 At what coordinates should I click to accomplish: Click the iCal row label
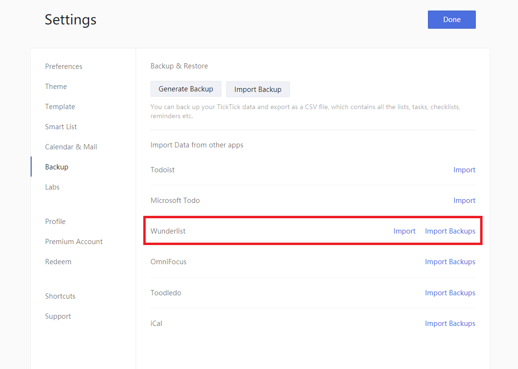point(156,324)
